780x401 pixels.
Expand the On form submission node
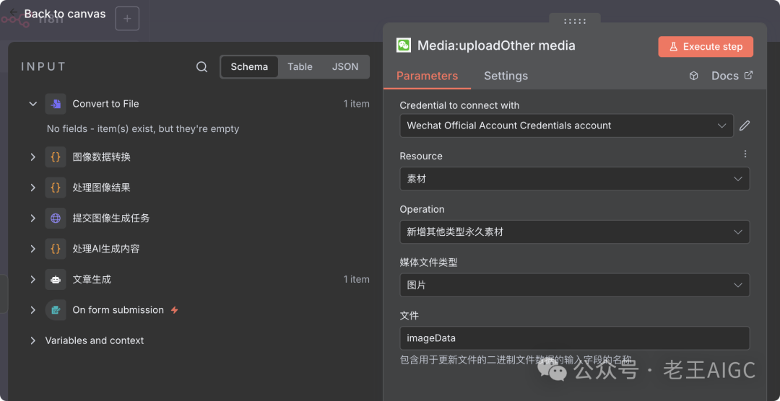pos(32,310)
